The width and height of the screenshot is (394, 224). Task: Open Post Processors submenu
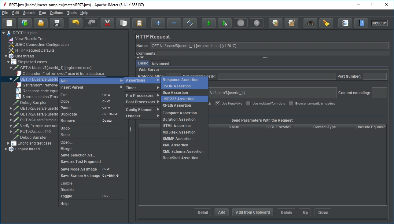pos(142,102)
